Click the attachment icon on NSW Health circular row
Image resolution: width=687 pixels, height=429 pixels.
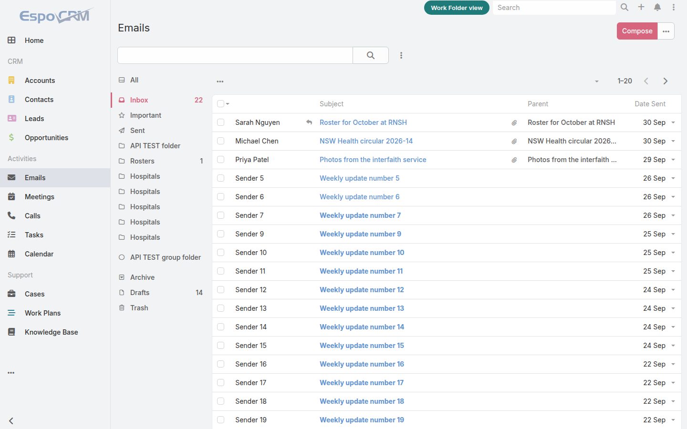tap(514, 141)
